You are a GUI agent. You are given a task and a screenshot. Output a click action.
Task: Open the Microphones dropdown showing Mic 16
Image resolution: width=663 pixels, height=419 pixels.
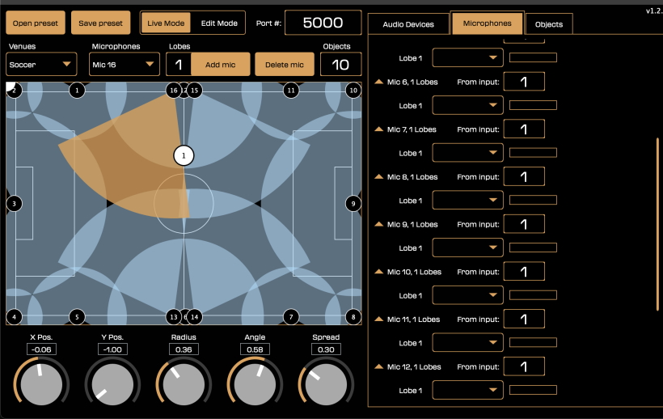click(x=124, y=64)
